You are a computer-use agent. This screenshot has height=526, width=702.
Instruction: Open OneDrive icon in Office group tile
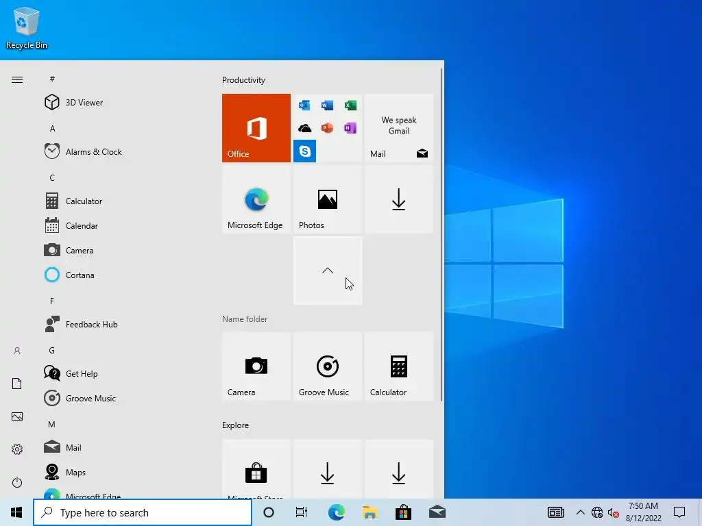click(x=304, y=128)
